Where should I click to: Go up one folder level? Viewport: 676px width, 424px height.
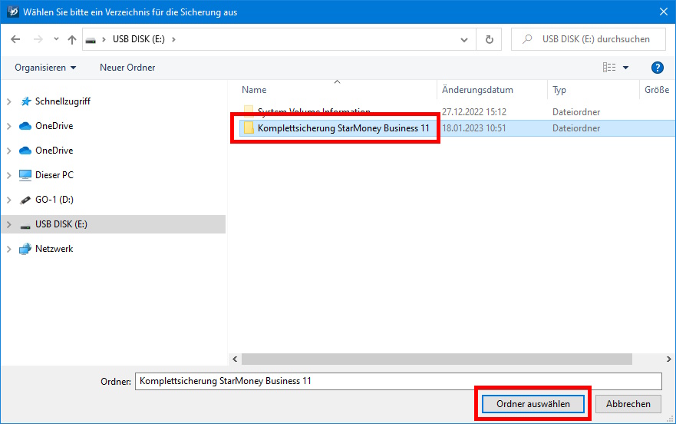(x=72, y=39)
